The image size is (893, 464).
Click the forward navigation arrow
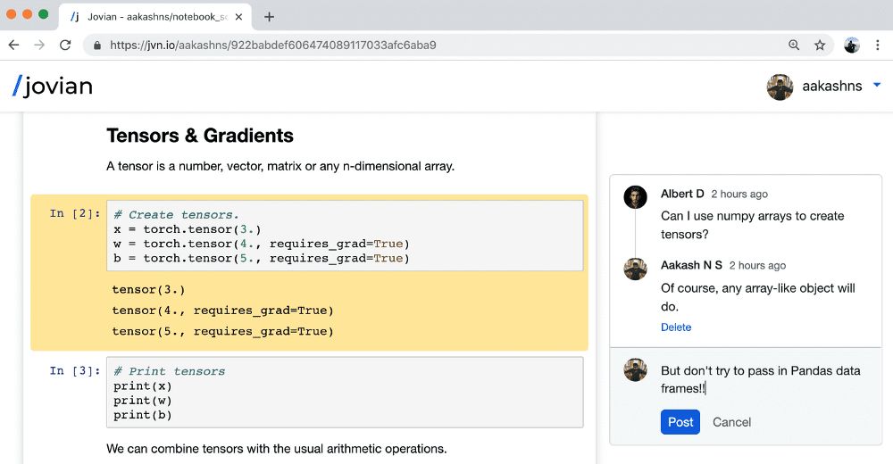click(x=38, y=45)
